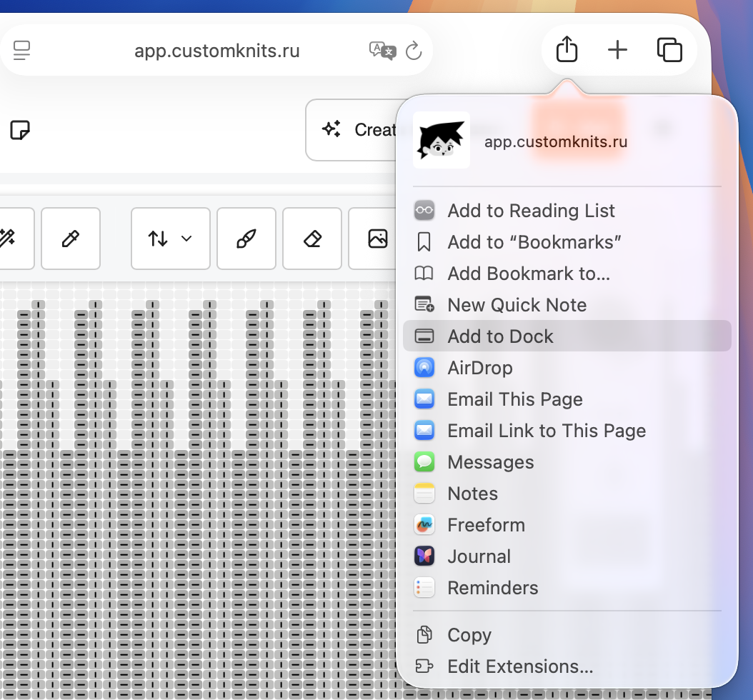Choose Email Link to This Page
Screen dimensions: 753x700
click(x=546, y=431)
